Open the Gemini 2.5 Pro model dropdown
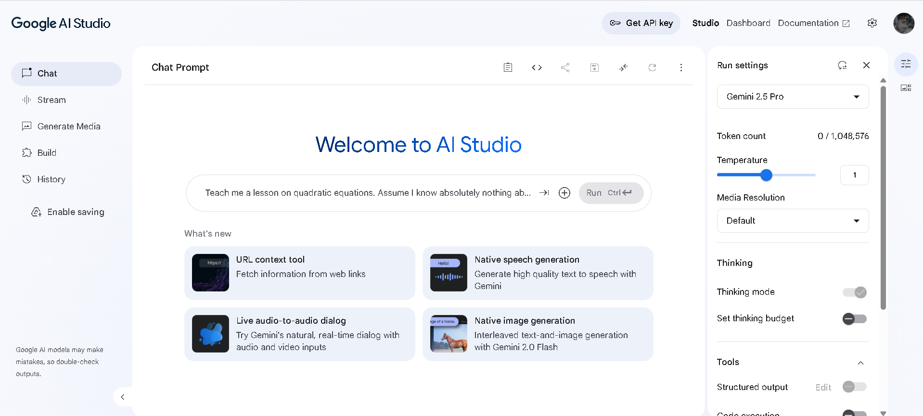The height and width of the screenshot is (416, 923). [793, 97]
